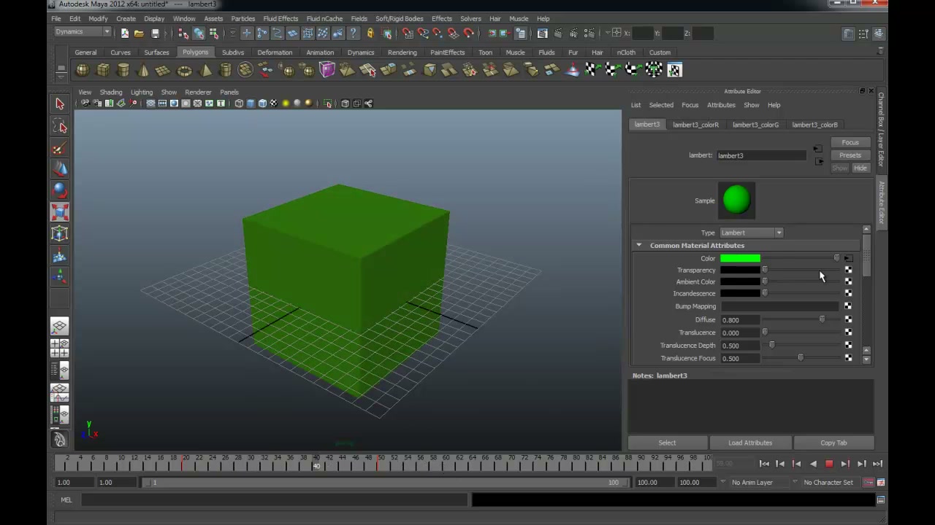The height and width of the screenshot is (525, 935).
Task: Open viewport Panels menu
Action: click(229, 93)
